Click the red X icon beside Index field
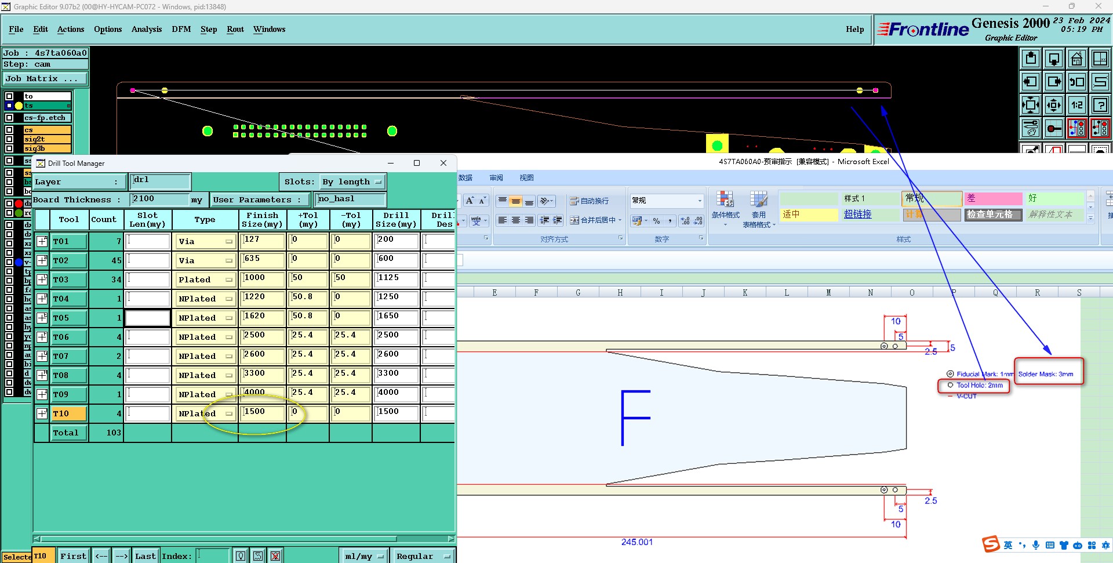1113x563 pixels. point(275,556)
